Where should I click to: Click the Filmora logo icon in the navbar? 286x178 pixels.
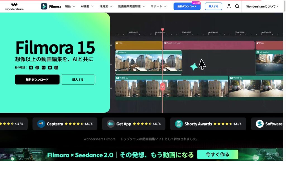[43, 6]
